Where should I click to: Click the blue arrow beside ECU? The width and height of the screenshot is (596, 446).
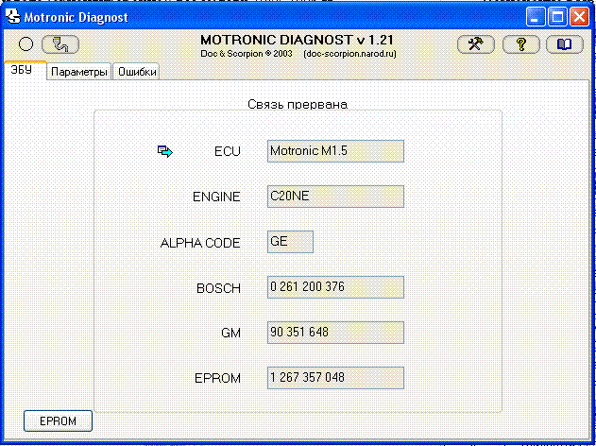(x=165, y=151)
